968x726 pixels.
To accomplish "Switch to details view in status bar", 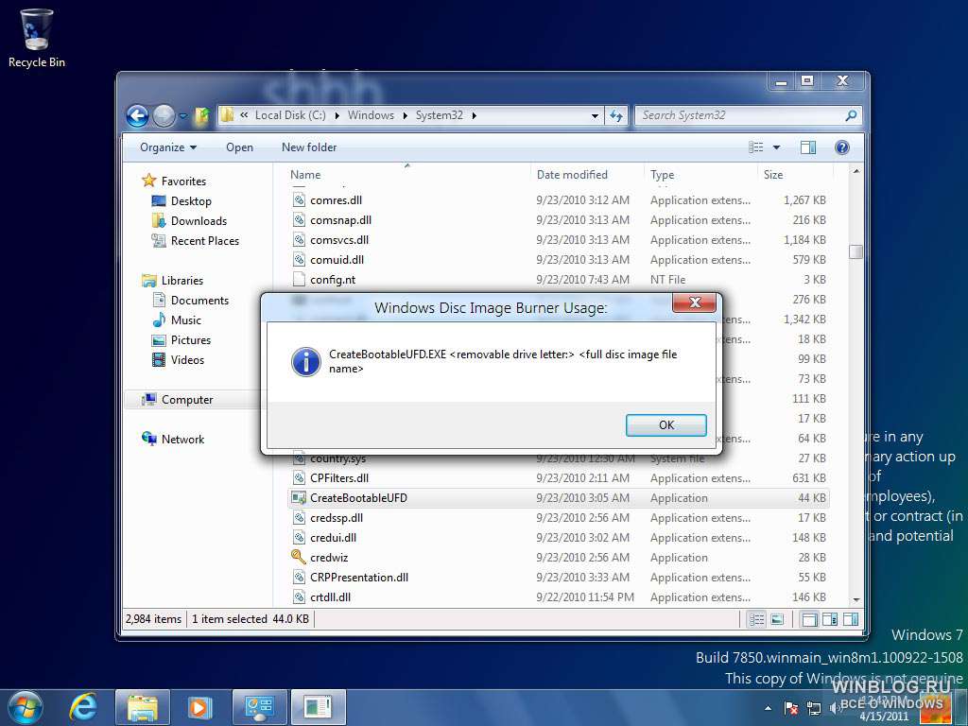I will point(756,619).
